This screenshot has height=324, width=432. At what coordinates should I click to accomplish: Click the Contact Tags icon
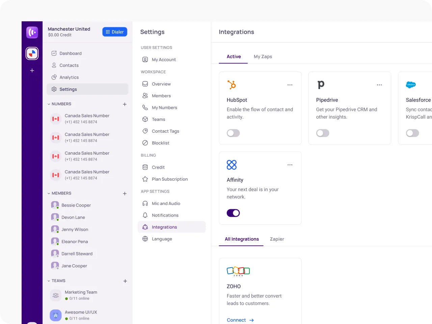(x=145, y=131)
